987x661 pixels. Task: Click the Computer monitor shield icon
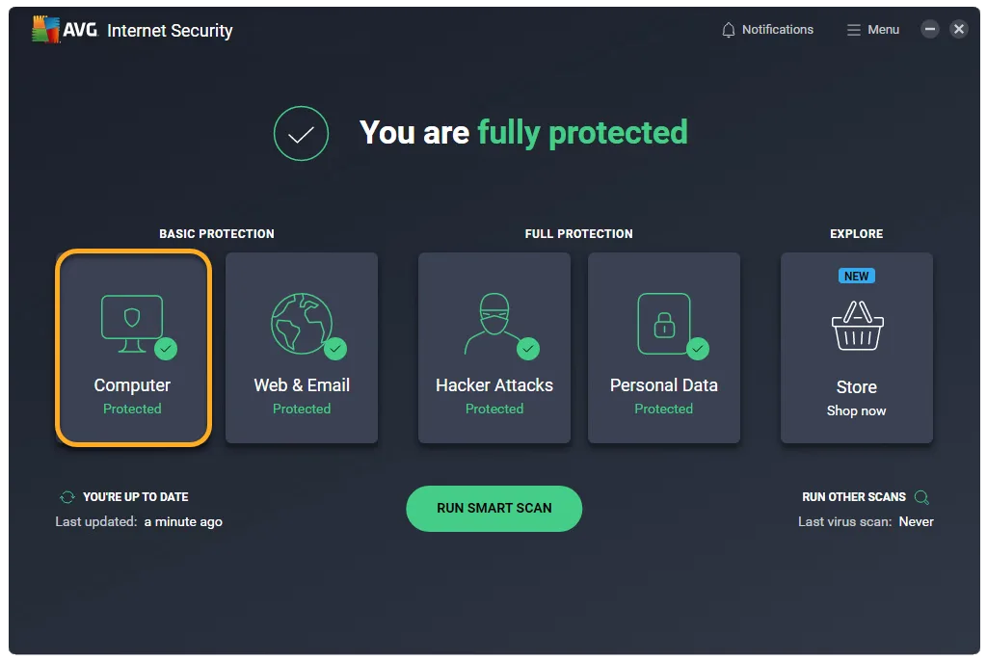(132, 323)
